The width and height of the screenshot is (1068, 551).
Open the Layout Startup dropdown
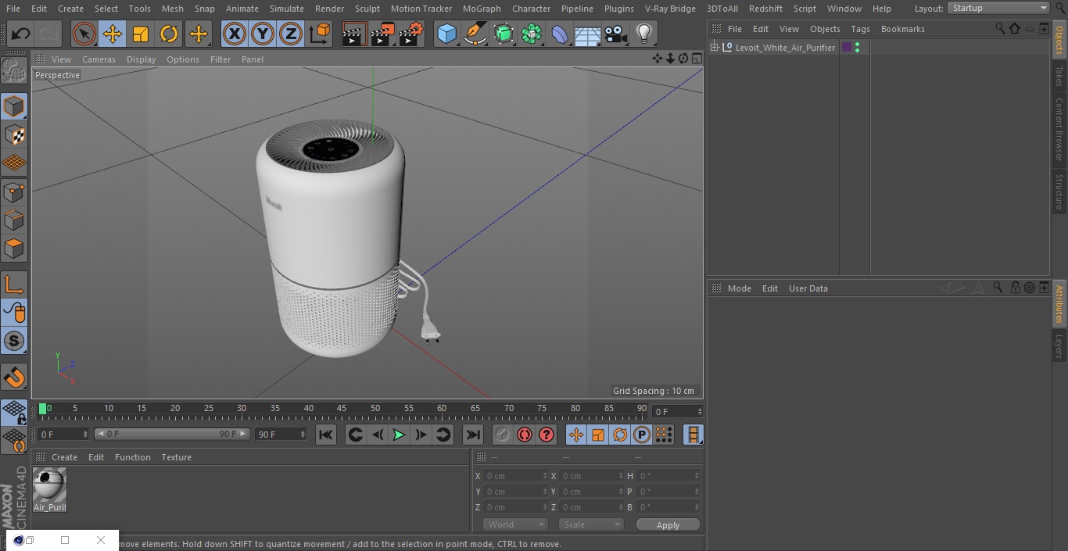pyautogui.click(x=998, y=8)
